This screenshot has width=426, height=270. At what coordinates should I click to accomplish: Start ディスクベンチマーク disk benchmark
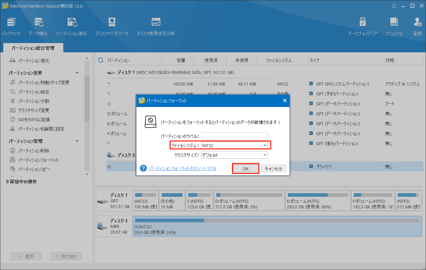tap(112, 27)
